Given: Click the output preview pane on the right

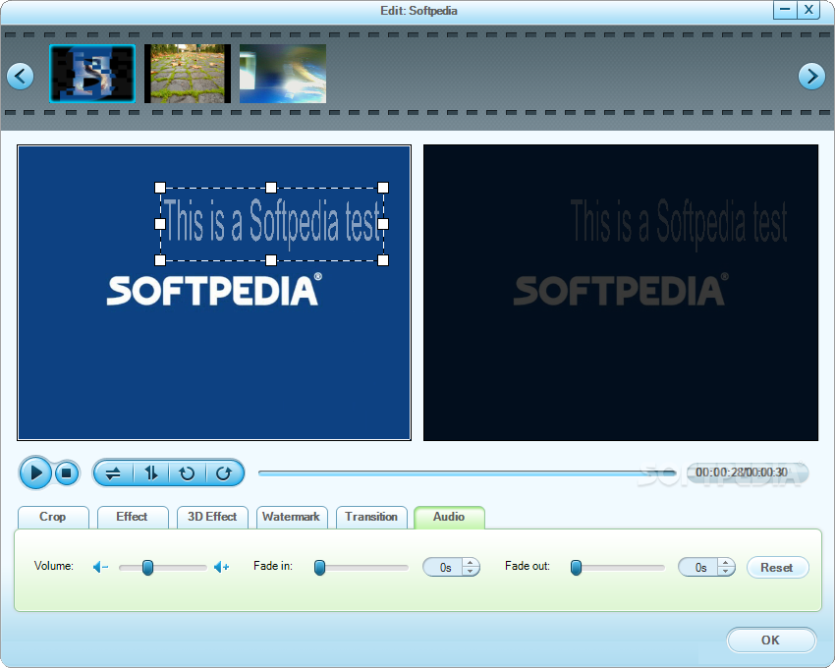Looking at the screenshot, I should 621,293.
